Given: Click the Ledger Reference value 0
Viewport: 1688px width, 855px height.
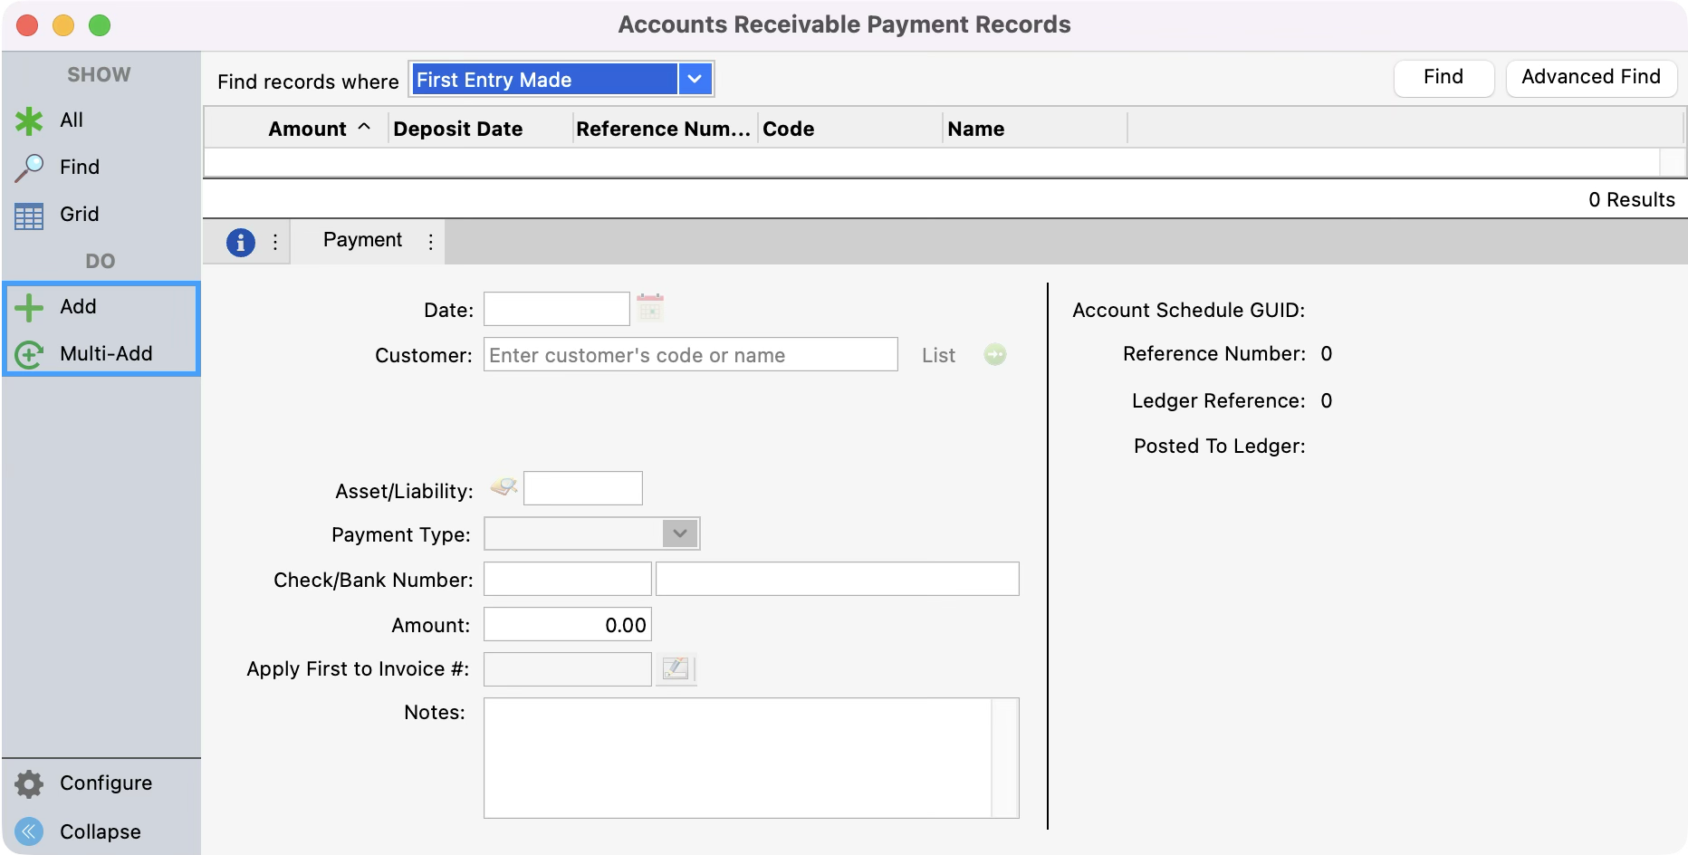Looking at the screenshot, I should click(x=1326, y=400).
